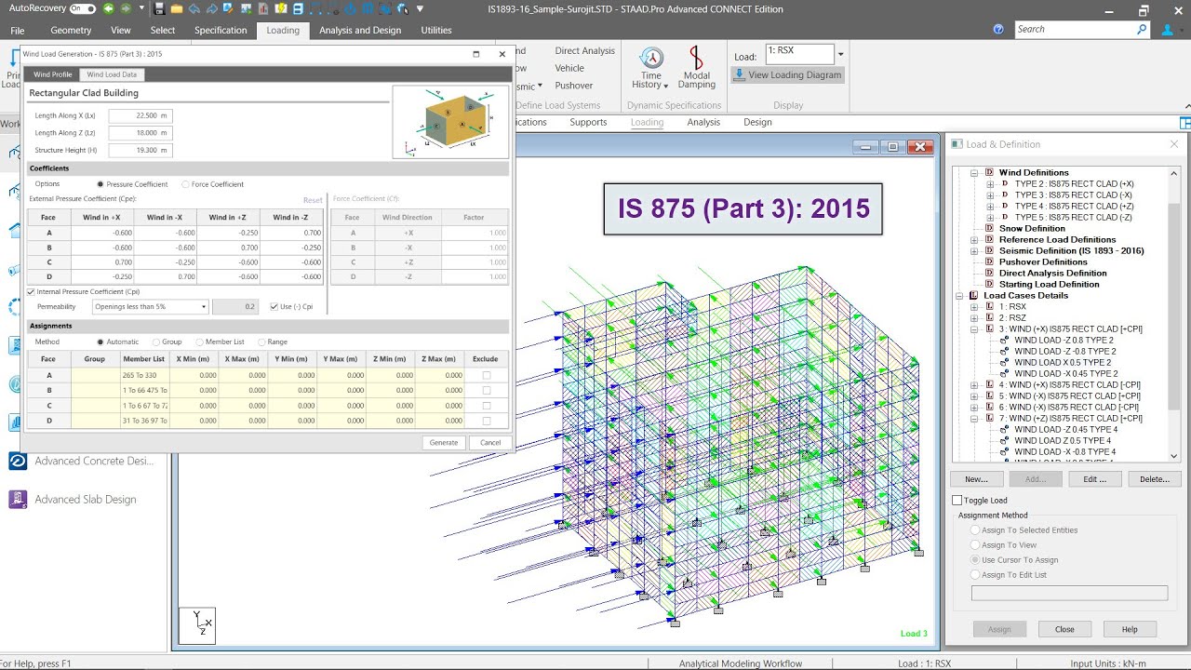Select the Member List assignment method radio
This screenshot has width=1191, height=670.
point(199,342)
